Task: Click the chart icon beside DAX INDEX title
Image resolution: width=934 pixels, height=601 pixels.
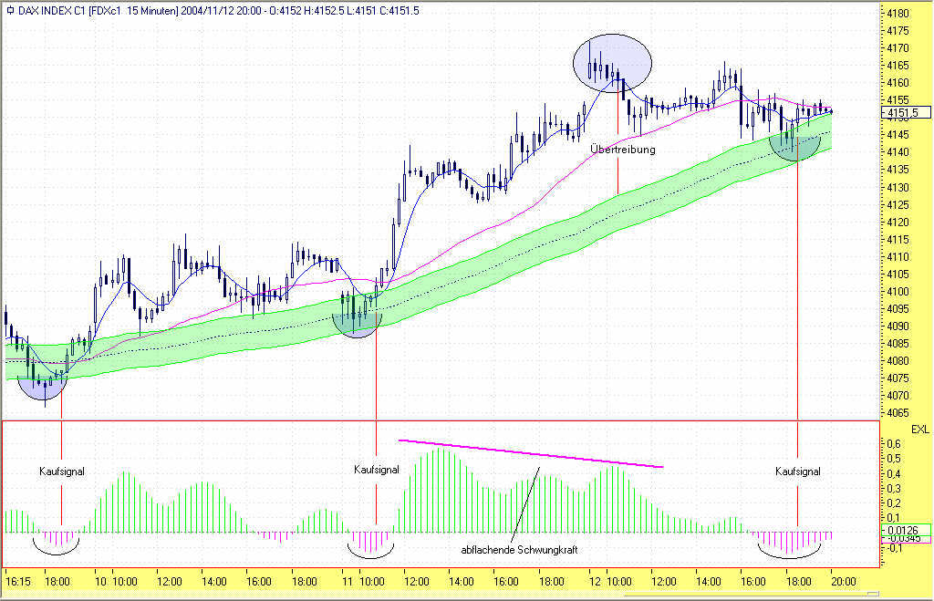Action: (10, 11)
